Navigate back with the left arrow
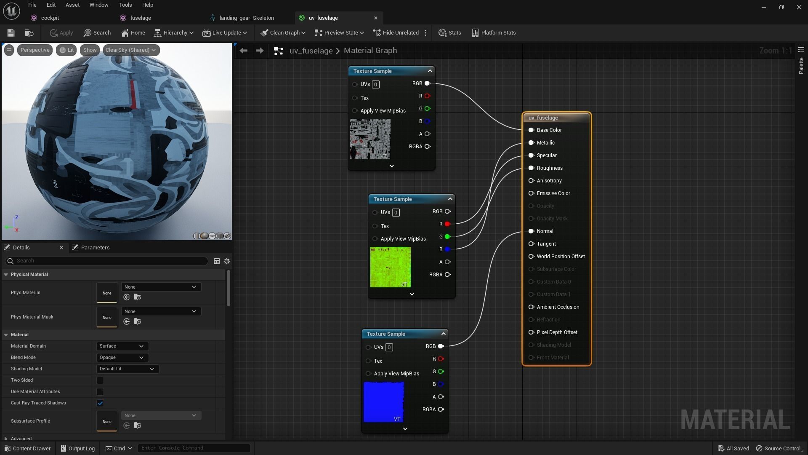 coord(243,51)
